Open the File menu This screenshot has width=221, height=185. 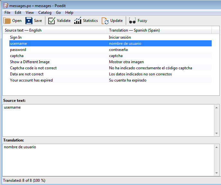(7, 13)
